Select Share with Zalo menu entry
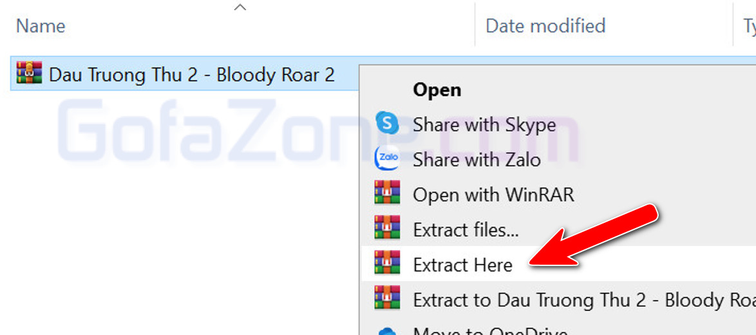Screen dimensions: 756x335 click(x=558, y=160)
